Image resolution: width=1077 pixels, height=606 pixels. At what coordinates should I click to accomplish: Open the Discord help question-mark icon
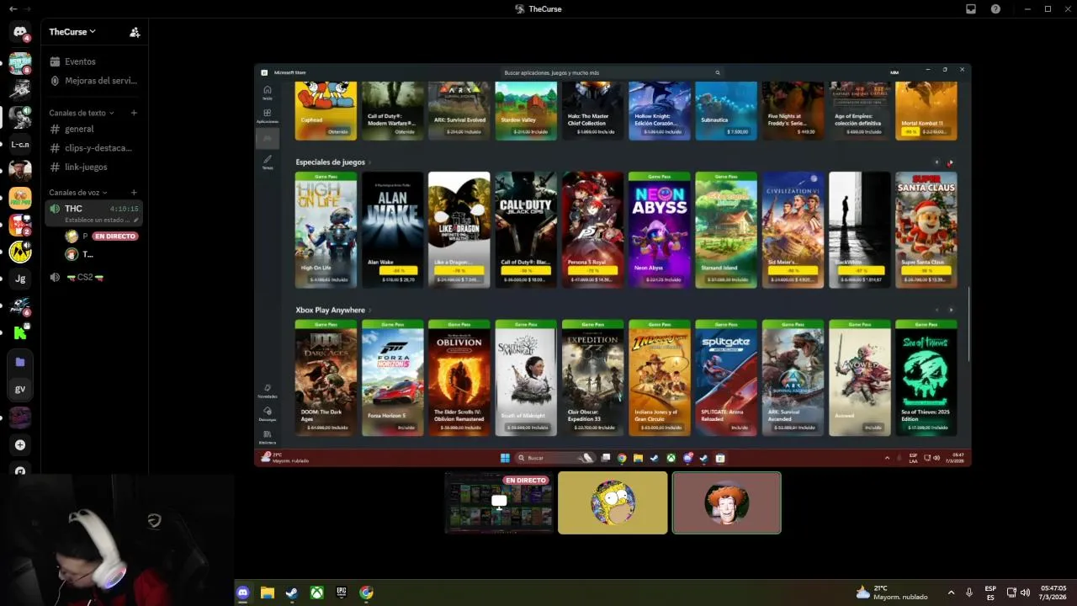[x=996, y=8]
